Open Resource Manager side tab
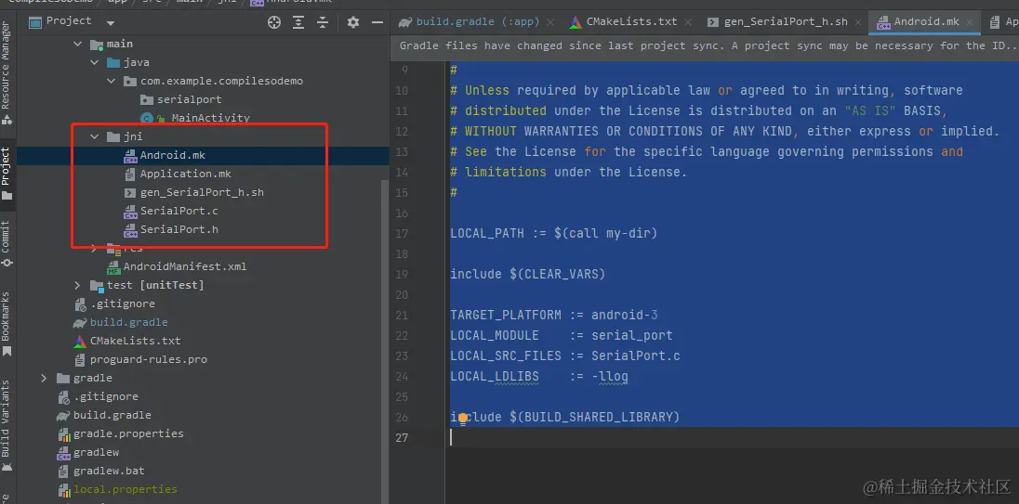Screen dimensions: 1019x504 [7, 71]
